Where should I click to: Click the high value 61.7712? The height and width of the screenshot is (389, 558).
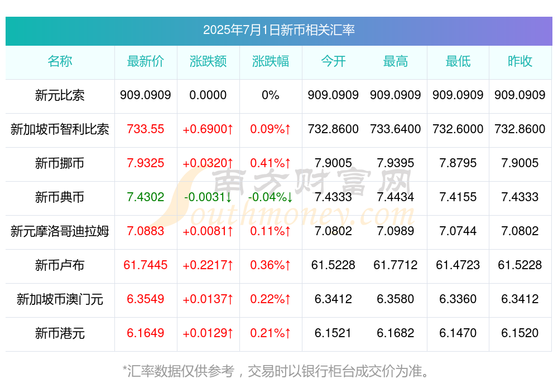pos(396,265)
